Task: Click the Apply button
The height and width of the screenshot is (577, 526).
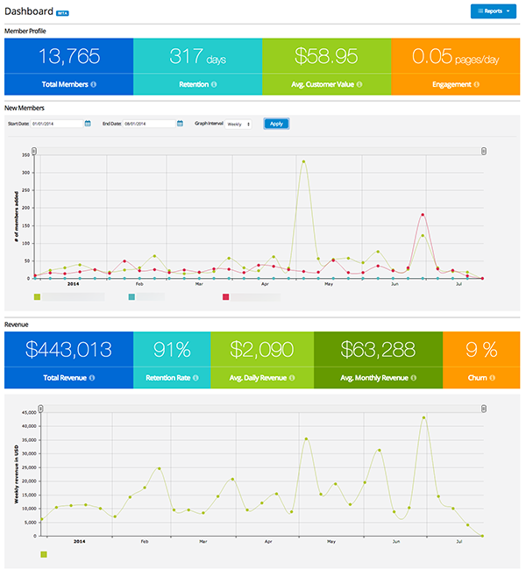Action: (x=276, y=124)
